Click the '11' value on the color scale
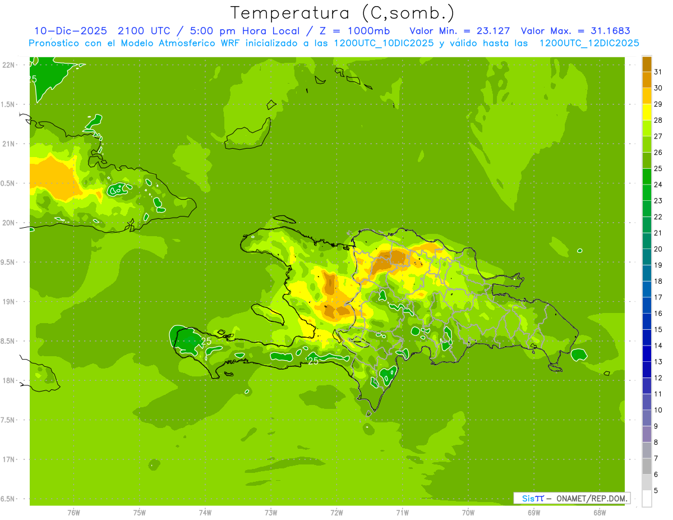Image resolution: width=673 pixels, height=520 pixels. 658,394
